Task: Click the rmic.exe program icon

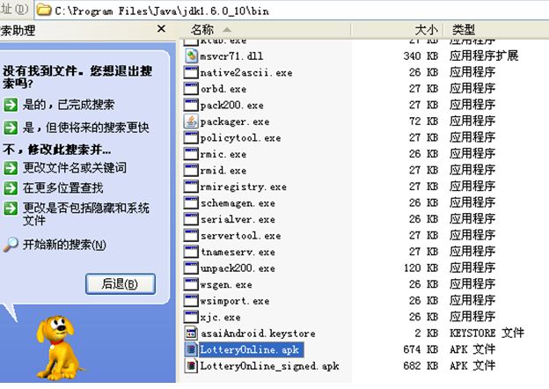Action: [x=191, y=154]
